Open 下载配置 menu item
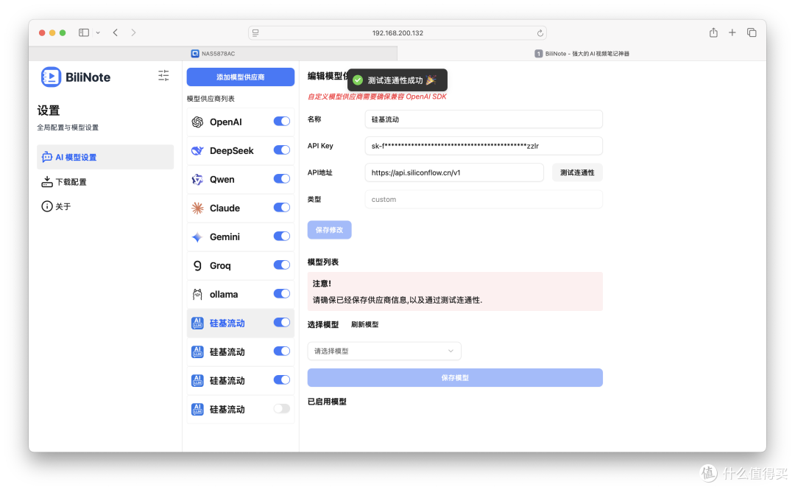This screenshot has width=795, height=490. pos(105,182)
